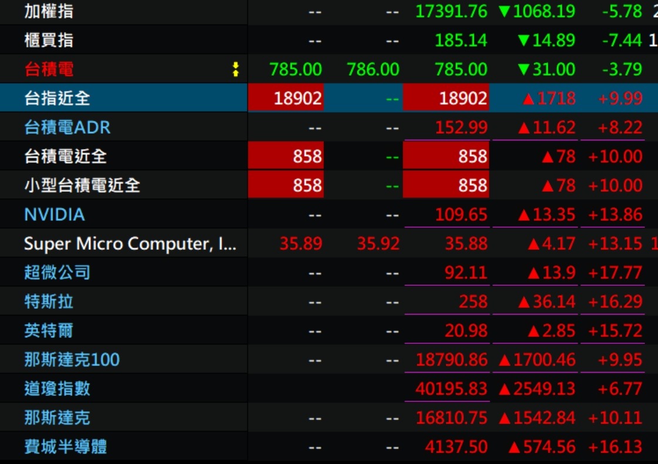
Task: Click the Super Micro last price 35.88
Action: click(466, 243)
